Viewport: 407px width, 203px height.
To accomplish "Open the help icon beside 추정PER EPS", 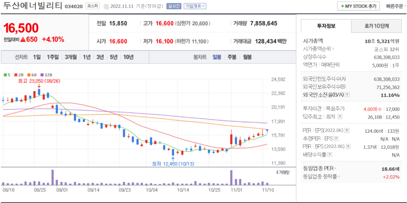I will pos(336,139).
